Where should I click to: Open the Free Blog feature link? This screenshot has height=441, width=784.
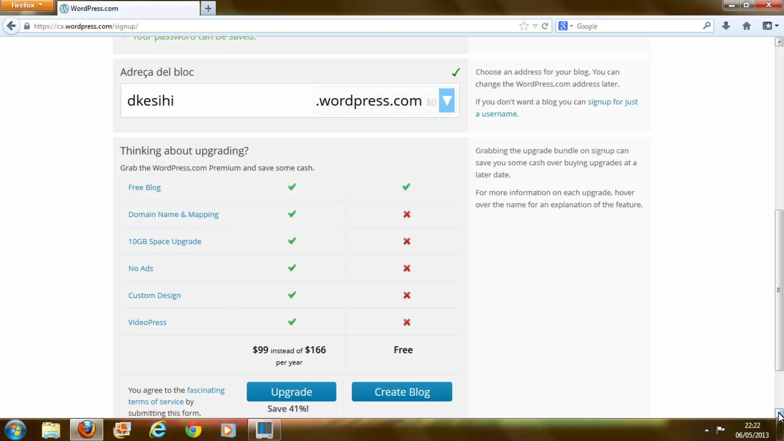tap(144, 187)
